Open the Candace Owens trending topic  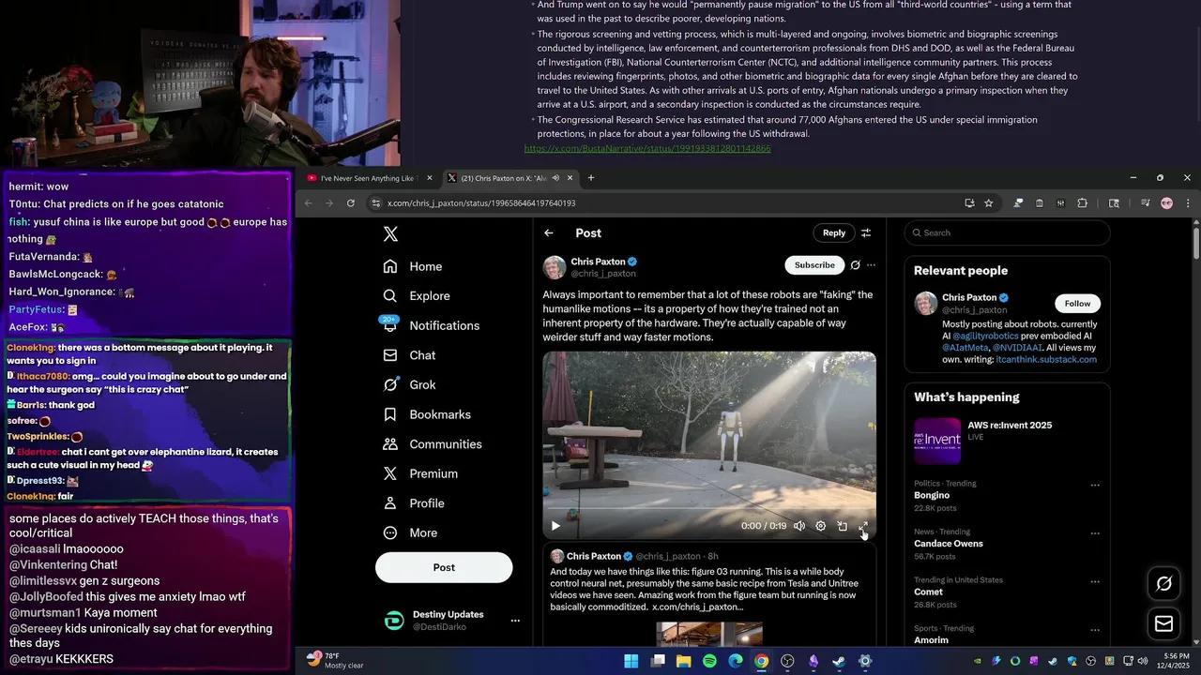coord(949,544)
